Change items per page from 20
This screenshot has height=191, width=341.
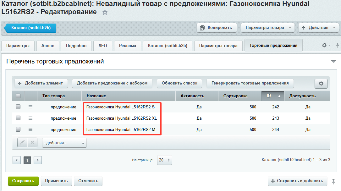click(x=165, y=160)
